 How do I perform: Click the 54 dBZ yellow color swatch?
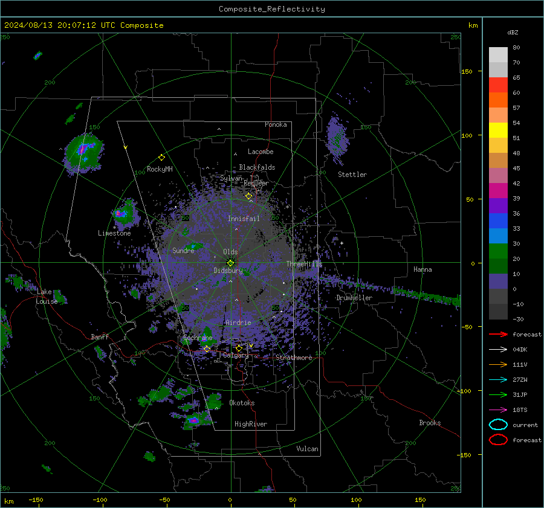pos(498,130)
